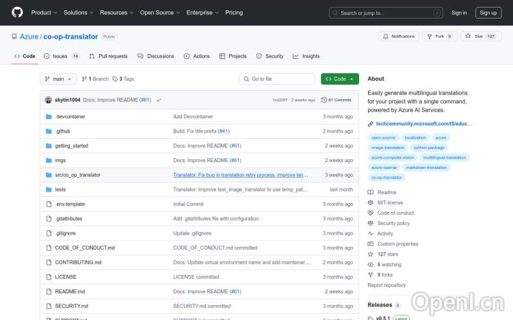Open the README.md file
The image size is (513, 320).
(70, 291)
